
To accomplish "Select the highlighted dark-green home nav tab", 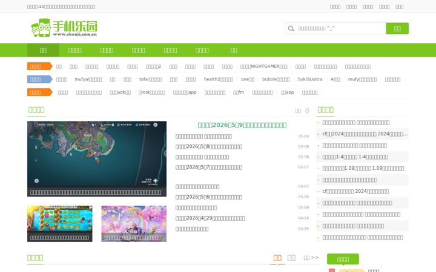I will point(43,50).
